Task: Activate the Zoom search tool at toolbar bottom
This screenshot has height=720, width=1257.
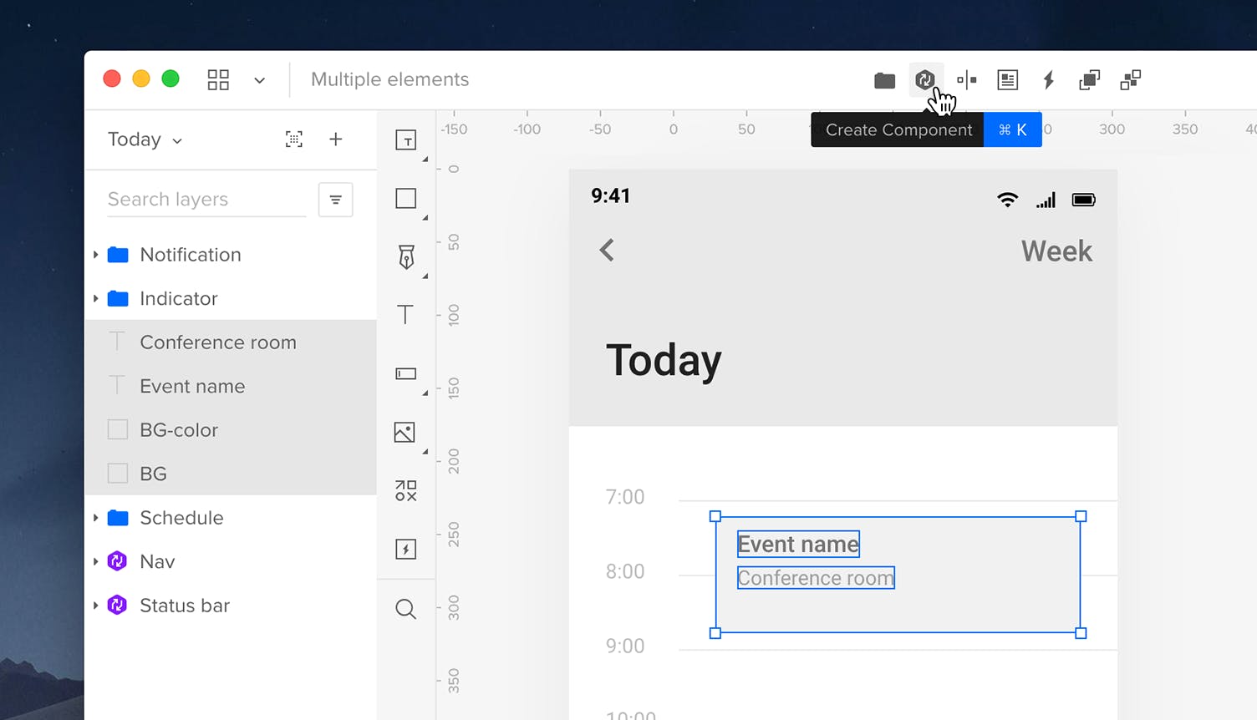Action: click(x=406, y=609)
